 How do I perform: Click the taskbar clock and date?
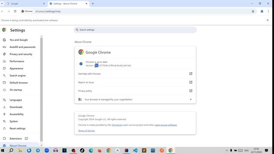click(x=256, y=150)
